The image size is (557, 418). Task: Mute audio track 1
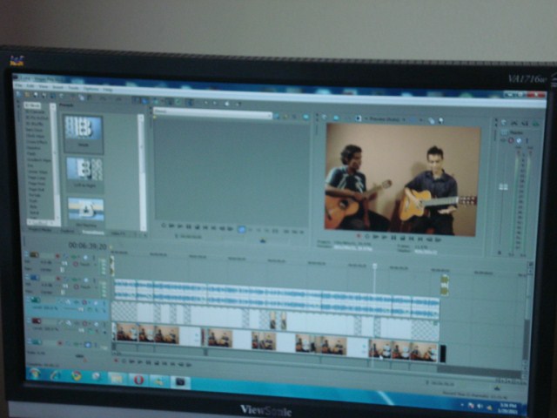(x=85, y=257)
